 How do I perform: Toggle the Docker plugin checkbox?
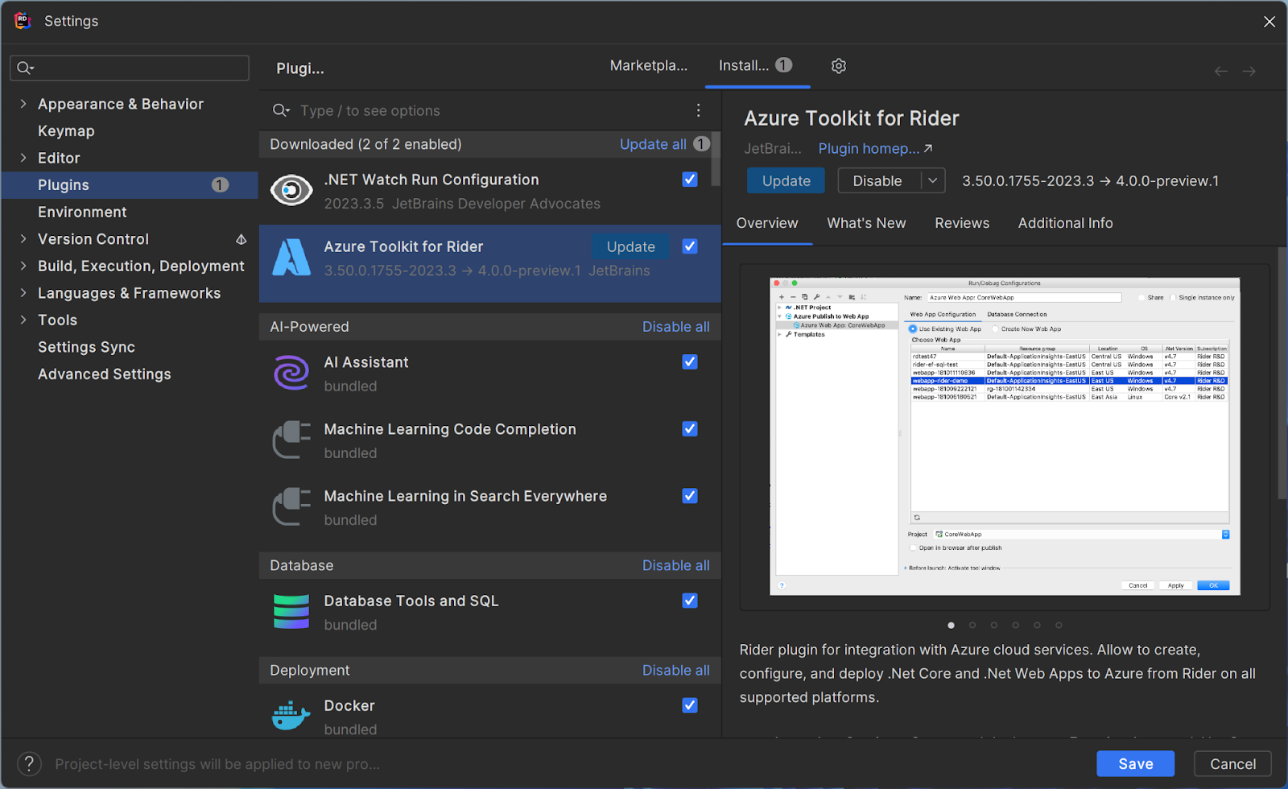point(690,705)
